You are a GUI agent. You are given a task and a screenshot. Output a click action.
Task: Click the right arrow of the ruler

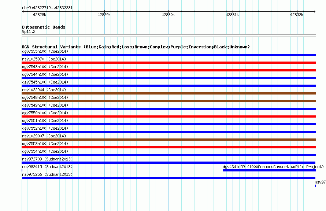(x=315, y=12)
